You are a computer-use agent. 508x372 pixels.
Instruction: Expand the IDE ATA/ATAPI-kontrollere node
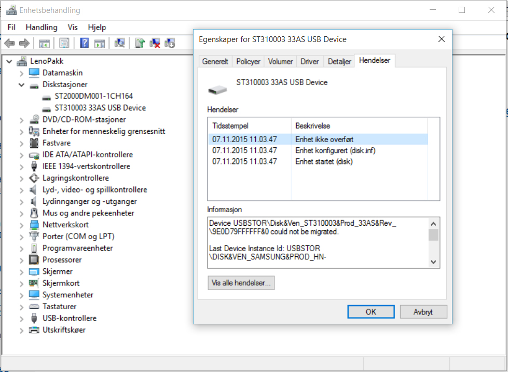tap(21, 155)
